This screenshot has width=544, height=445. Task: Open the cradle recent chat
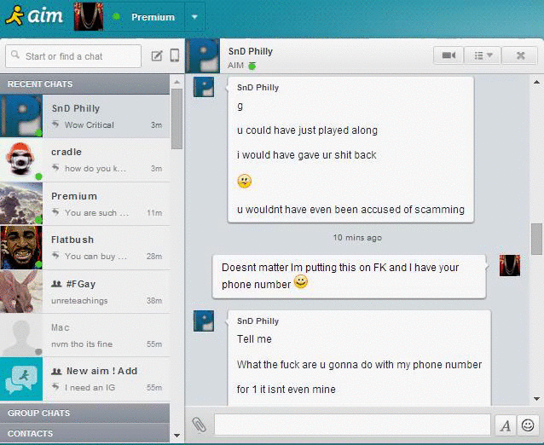point(85,160)
